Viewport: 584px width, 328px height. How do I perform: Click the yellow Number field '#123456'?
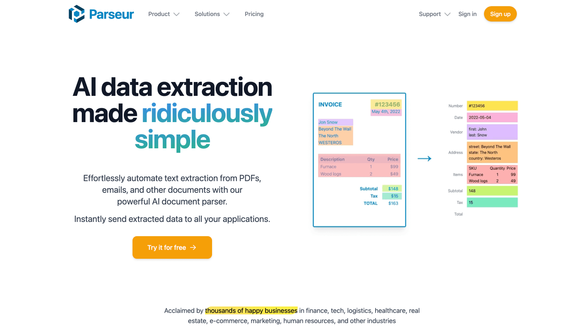(x=492, y=106)
